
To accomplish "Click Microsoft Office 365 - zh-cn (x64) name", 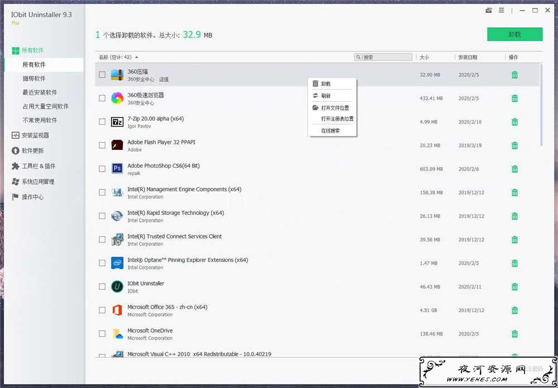I will [167, 307].
